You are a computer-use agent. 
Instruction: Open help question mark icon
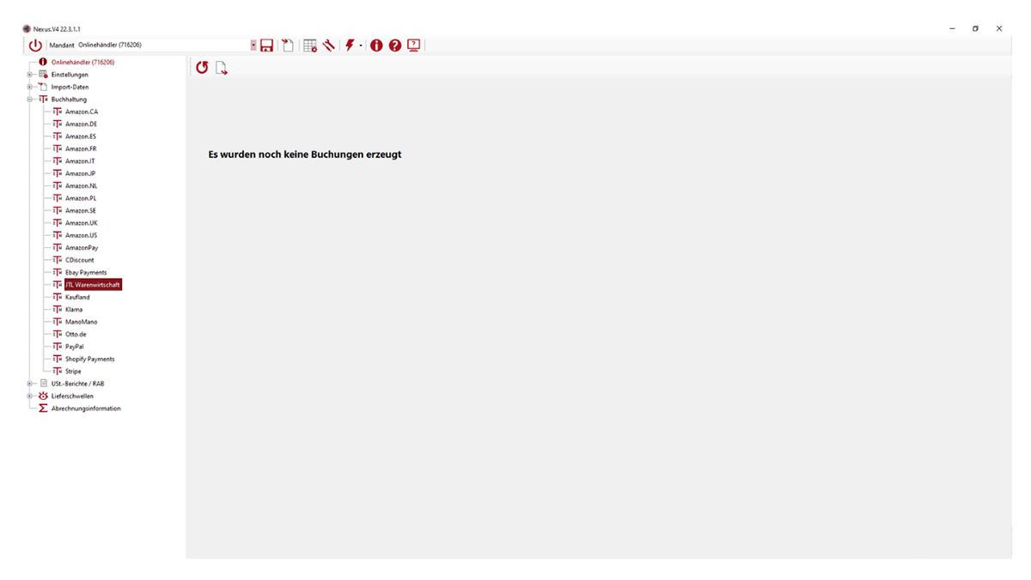[x=395, y=45]
